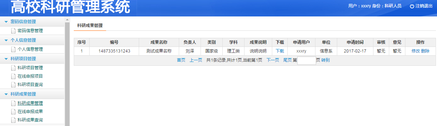437x126 pixels.
Task: Click the document icon beside 科研项目管理 item
Action: [x=13, y=68]
